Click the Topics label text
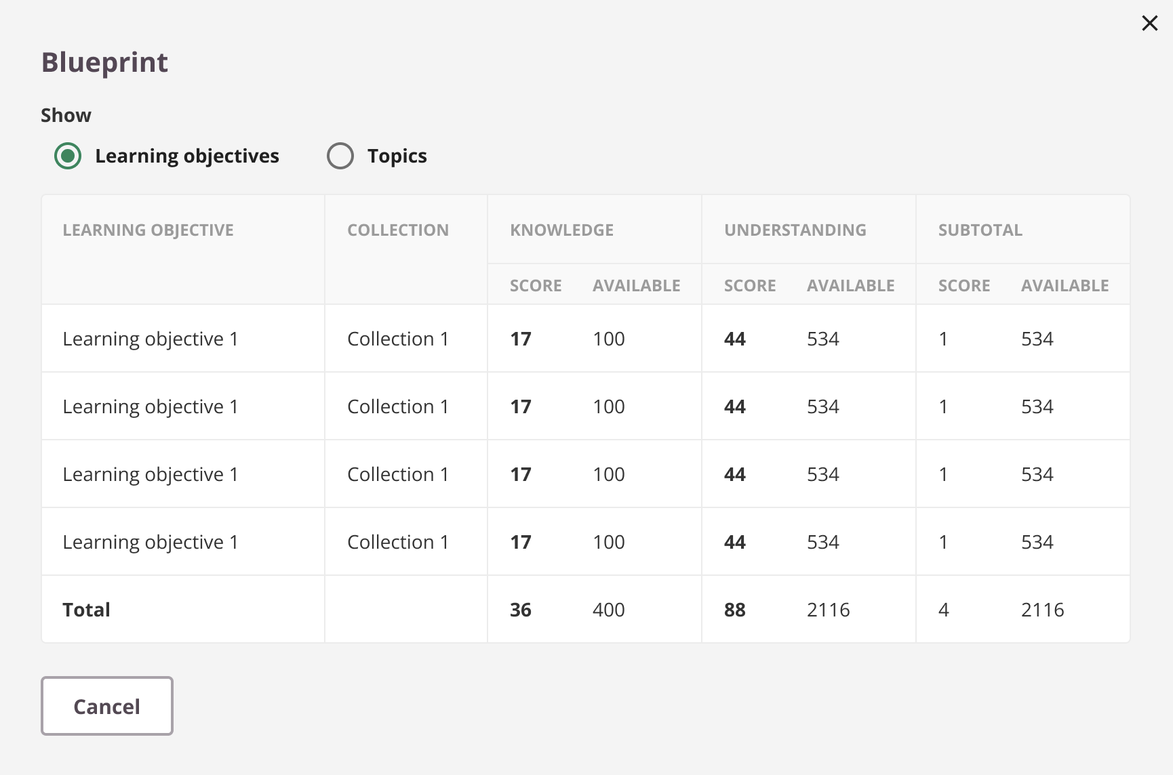The width and height of the screenshot is (1173, 775). (x=397, y=156)
